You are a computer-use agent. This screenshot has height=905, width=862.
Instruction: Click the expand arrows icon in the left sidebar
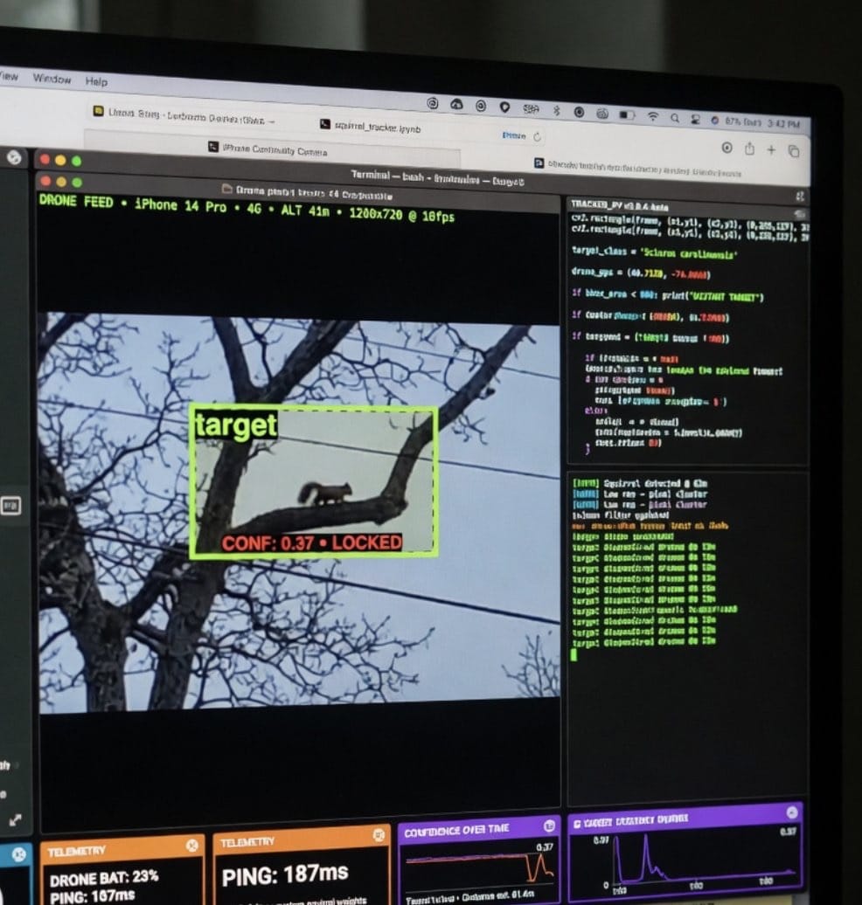[16, 819]
